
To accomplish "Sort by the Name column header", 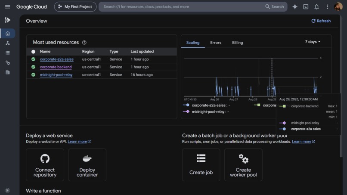I will pyautogui.click(x=45, y=51).
